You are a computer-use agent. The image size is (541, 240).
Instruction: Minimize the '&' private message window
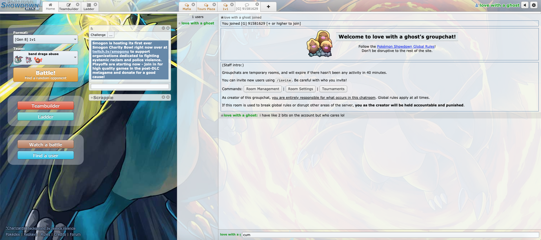[163, 28]
